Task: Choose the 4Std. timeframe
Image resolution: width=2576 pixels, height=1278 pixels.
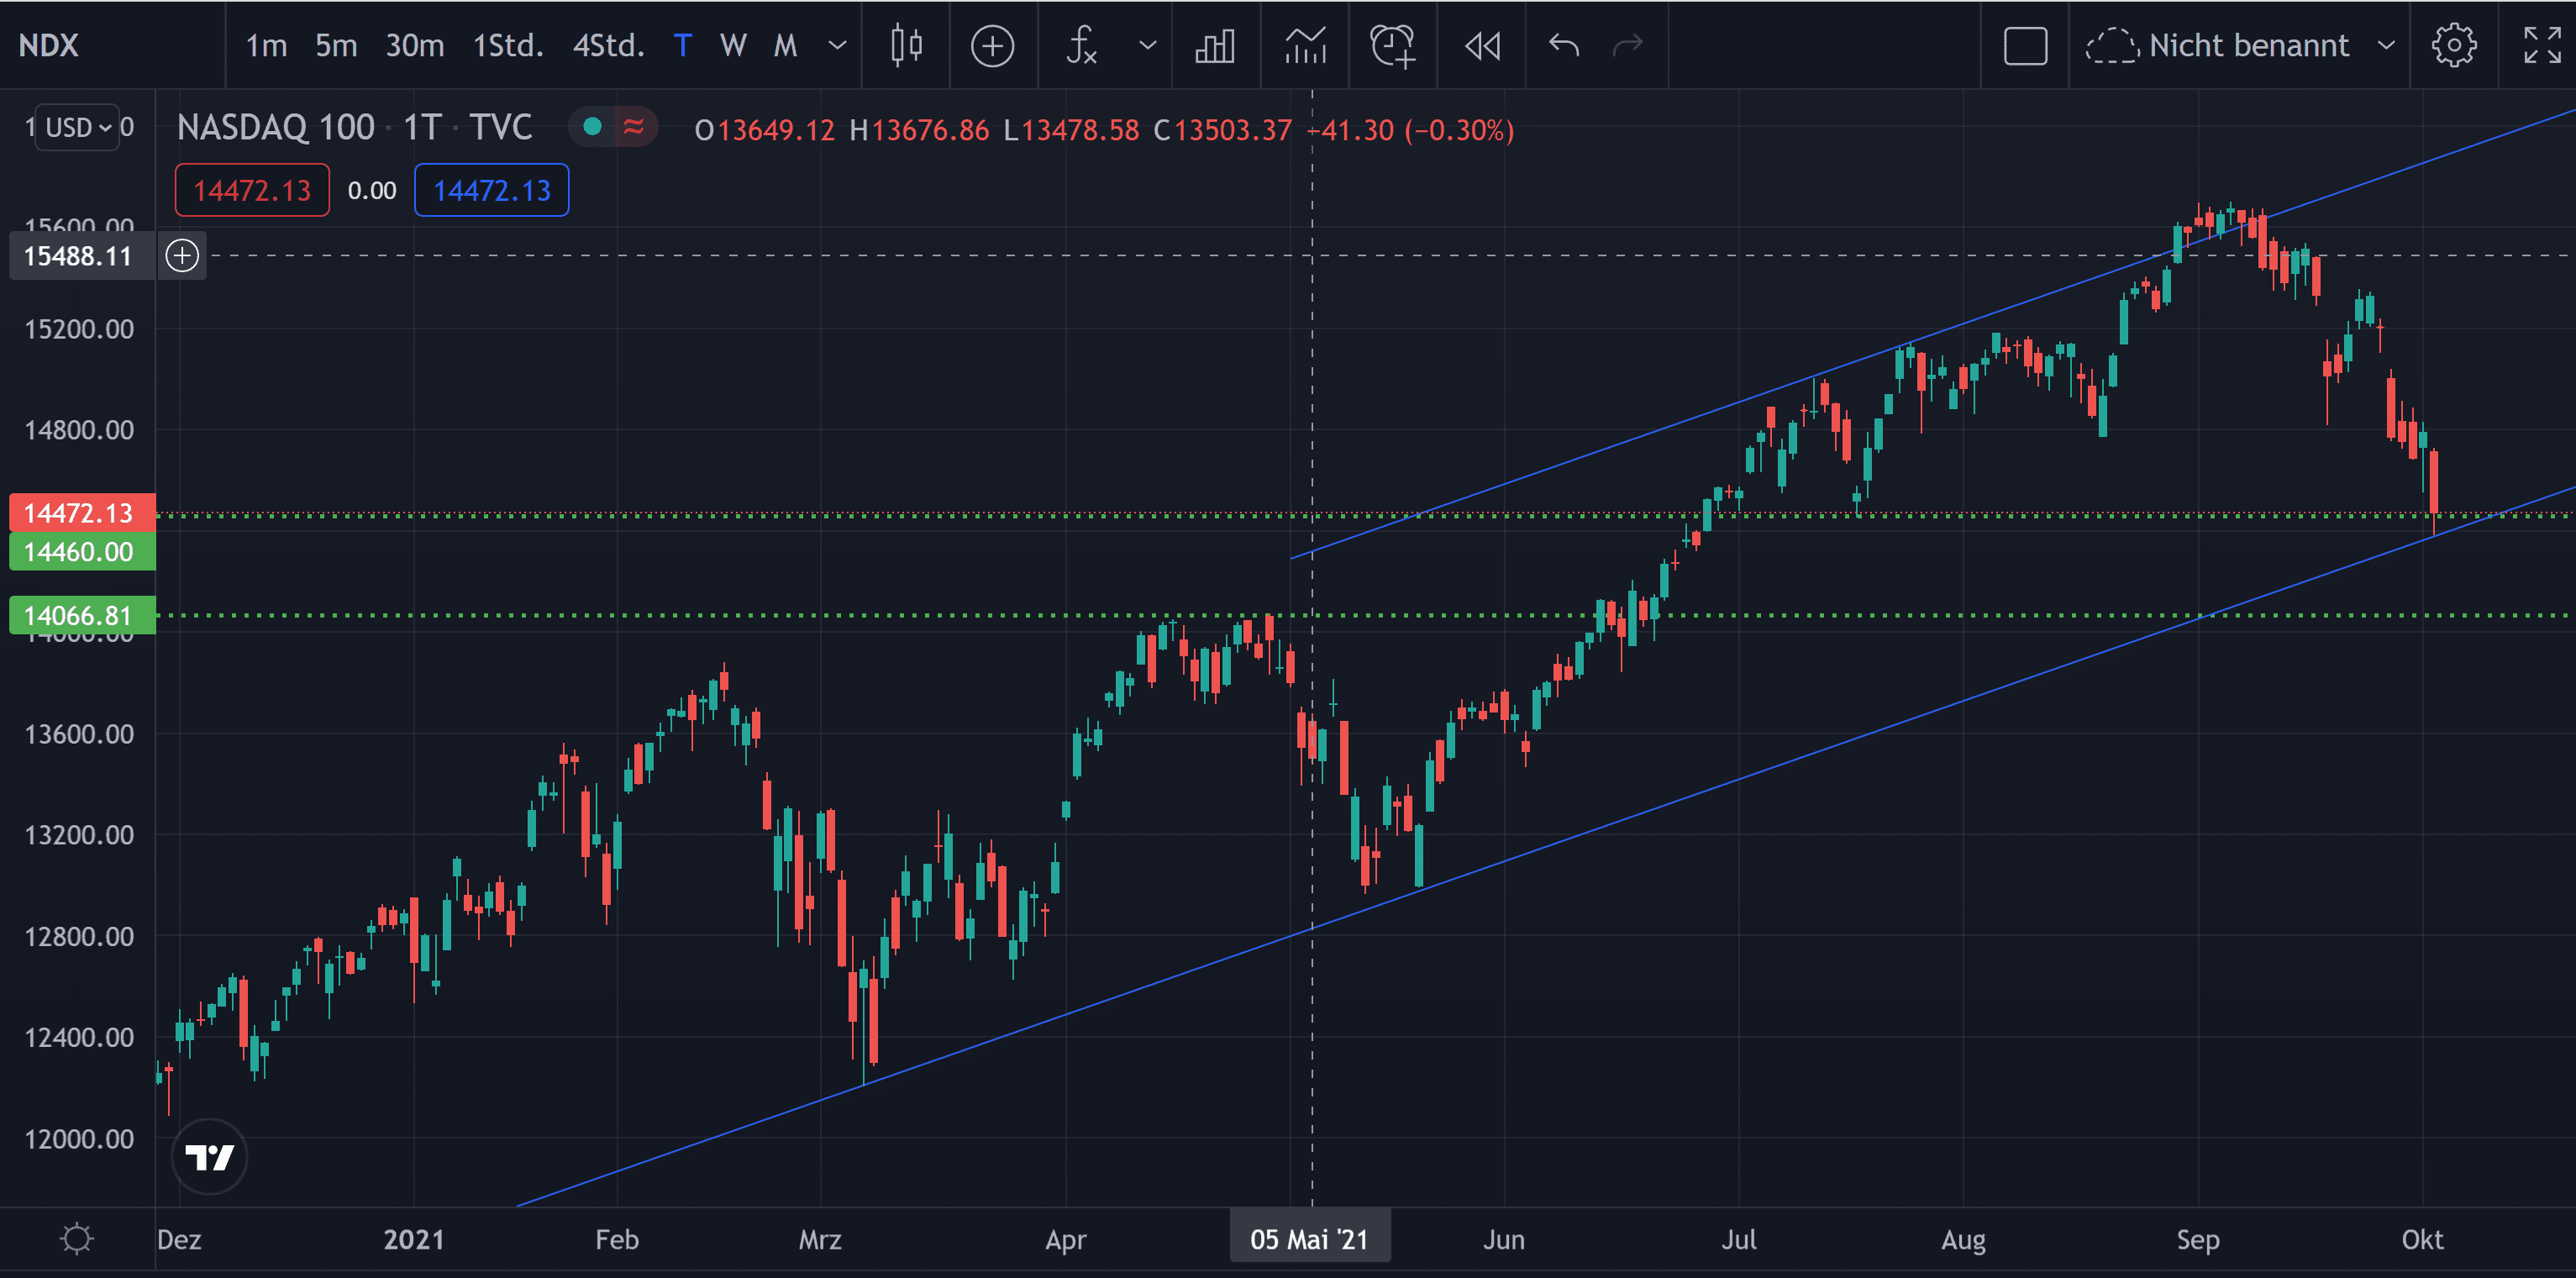Action: (608, 45)
